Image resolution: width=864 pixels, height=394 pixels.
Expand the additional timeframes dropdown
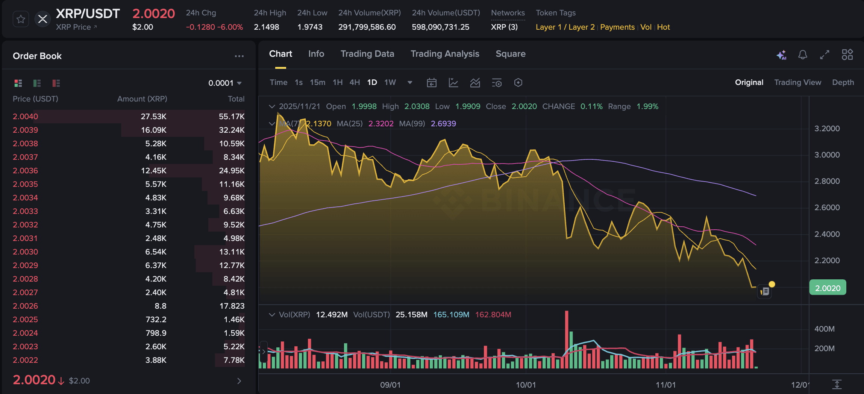pyautogui.click(x=409, y=82)
